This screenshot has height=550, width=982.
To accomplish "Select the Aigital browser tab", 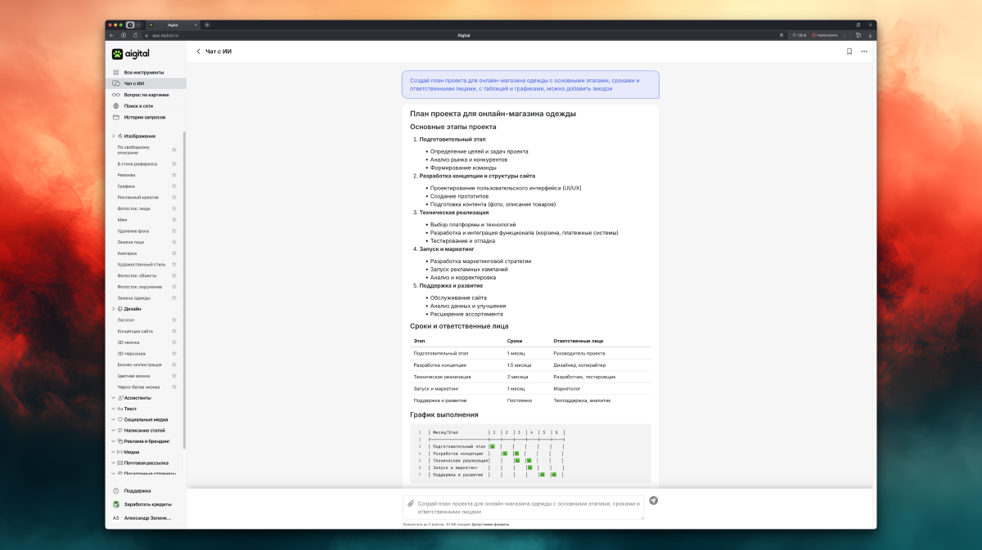I will [x=173, y=25].
